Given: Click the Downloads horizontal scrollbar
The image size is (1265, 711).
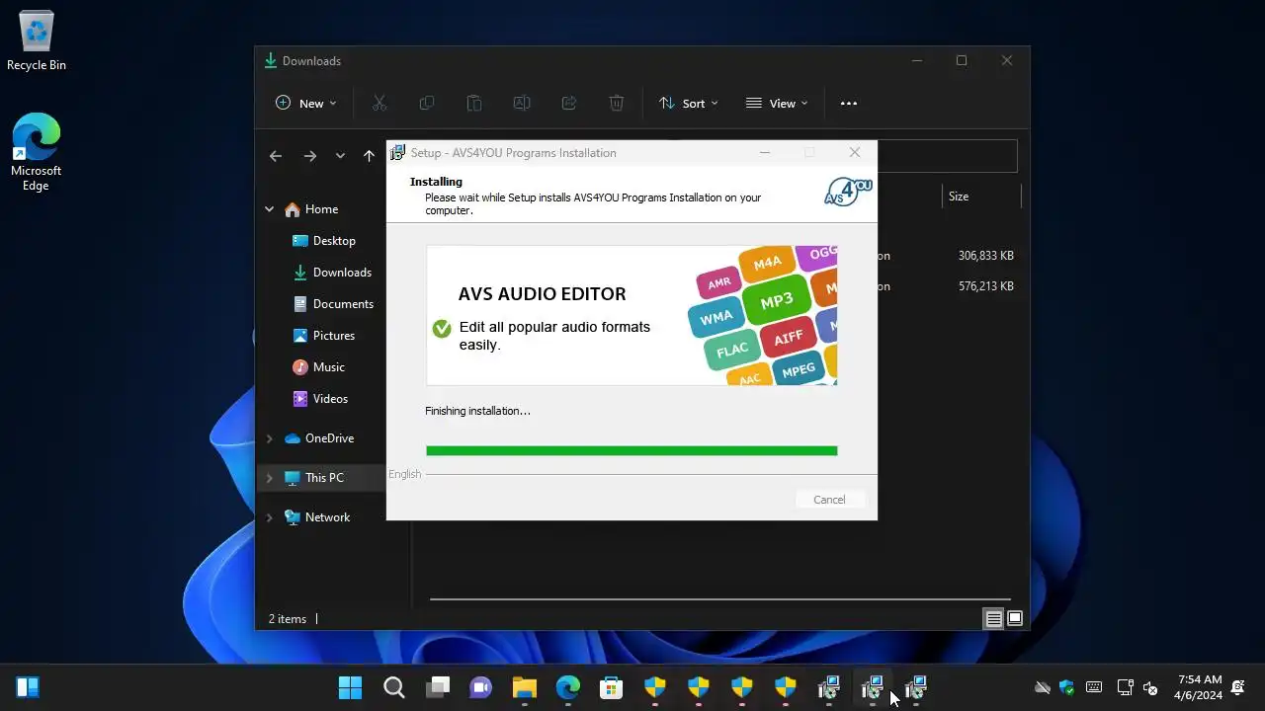Looking at the screenshot, I should (720, 599).
